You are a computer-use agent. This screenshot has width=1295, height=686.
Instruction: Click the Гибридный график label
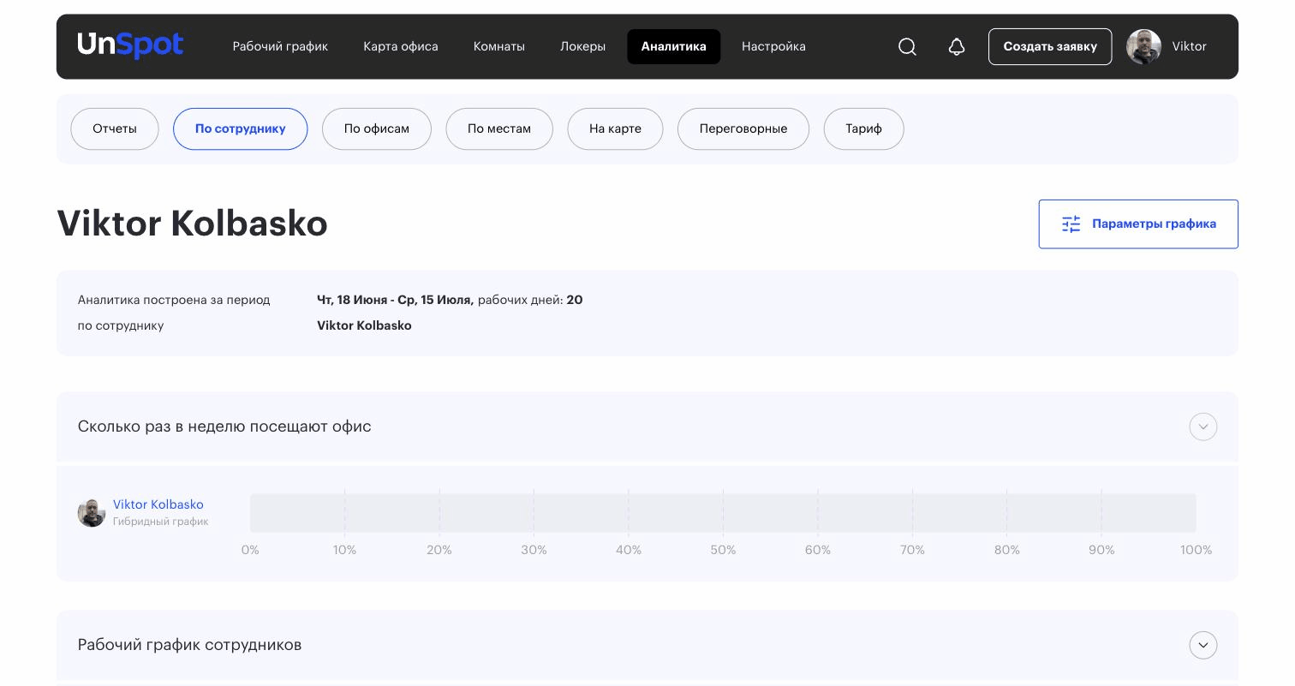[x=160, y=522]
